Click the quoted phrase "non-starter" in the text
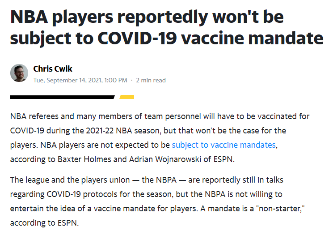This screenshot has width=333, height=231. tap(280, 209)
